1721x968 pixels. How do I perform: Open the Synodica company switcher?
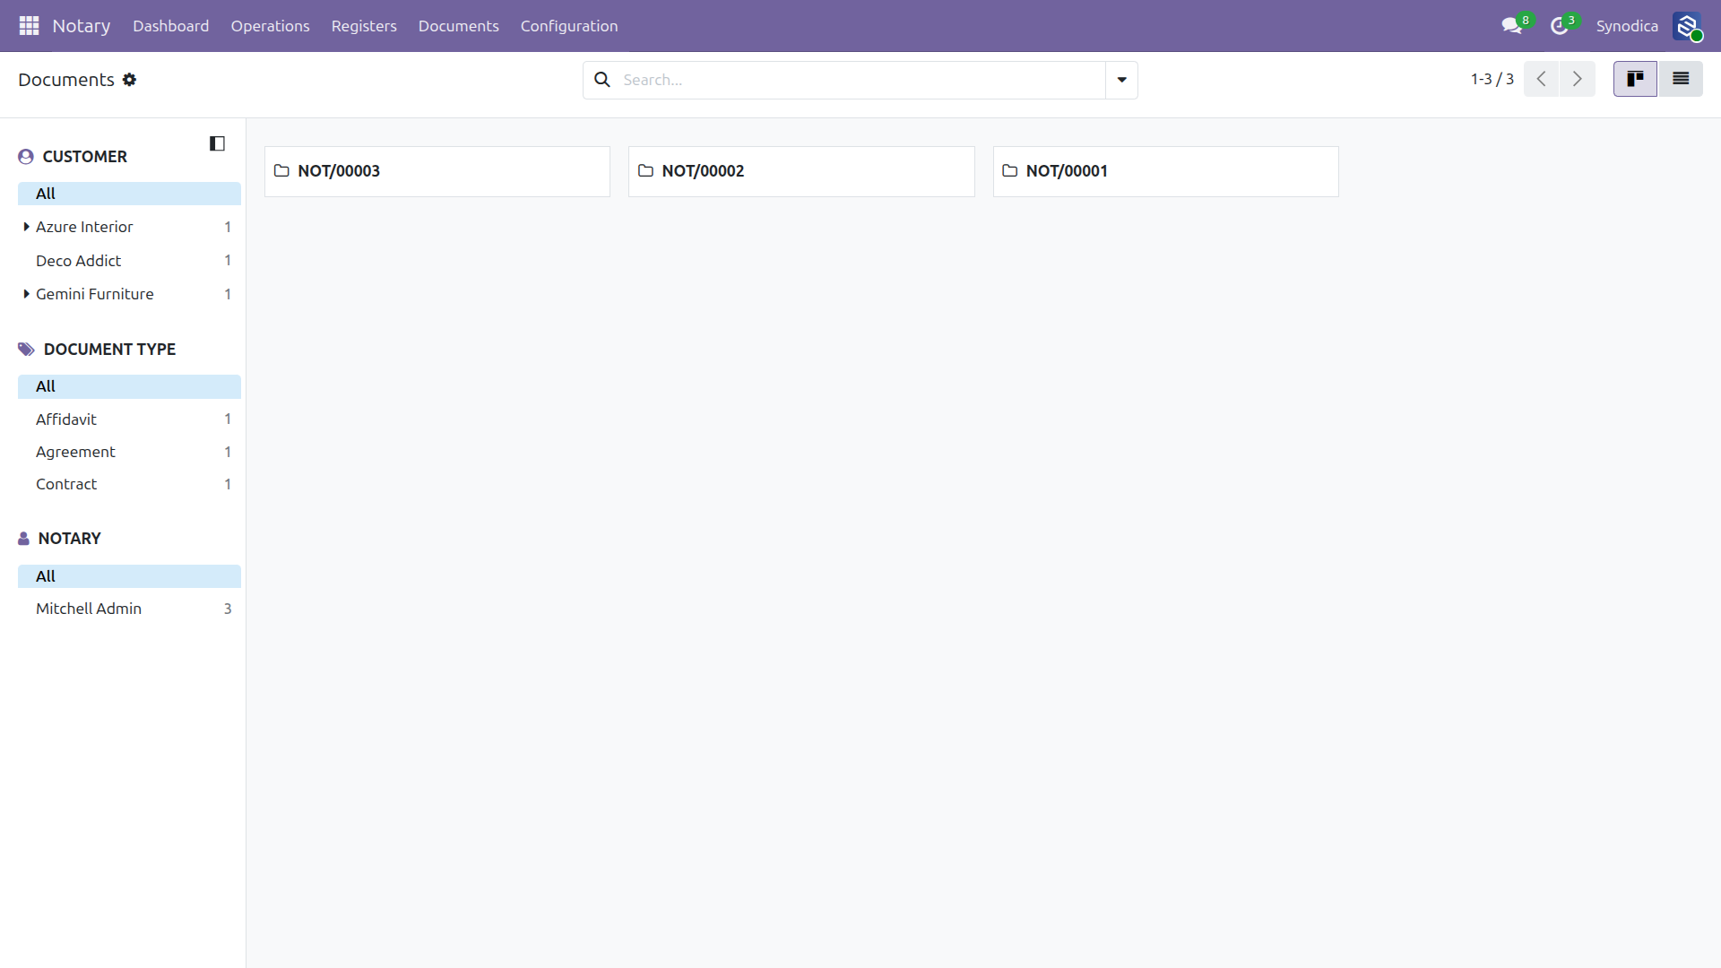(1627, 26)
